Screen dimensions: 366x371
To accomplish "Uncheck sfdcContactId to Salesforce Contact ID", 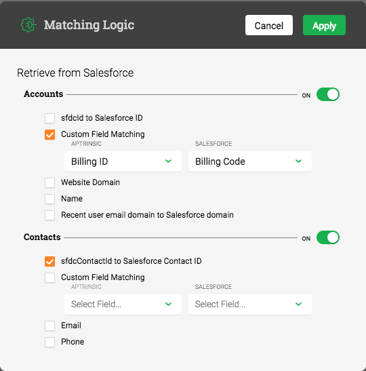I will [x=50, y=261].
